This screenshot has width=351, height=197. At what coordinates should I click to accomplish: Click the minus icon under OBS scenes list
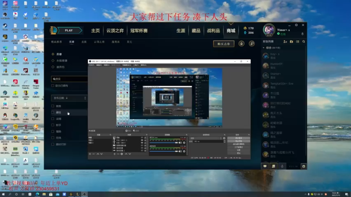coord(93,154)
